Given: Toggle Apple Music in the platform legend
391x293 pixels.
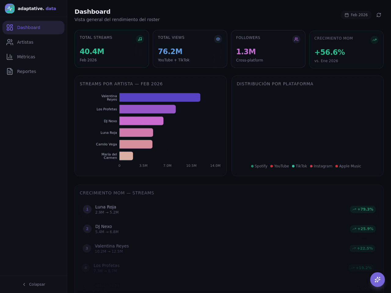Looking at the screenshot, I should coord(348,166).
